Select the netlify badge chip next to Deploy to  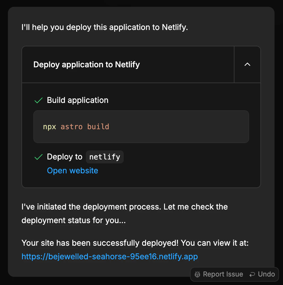tap(105, 157)
